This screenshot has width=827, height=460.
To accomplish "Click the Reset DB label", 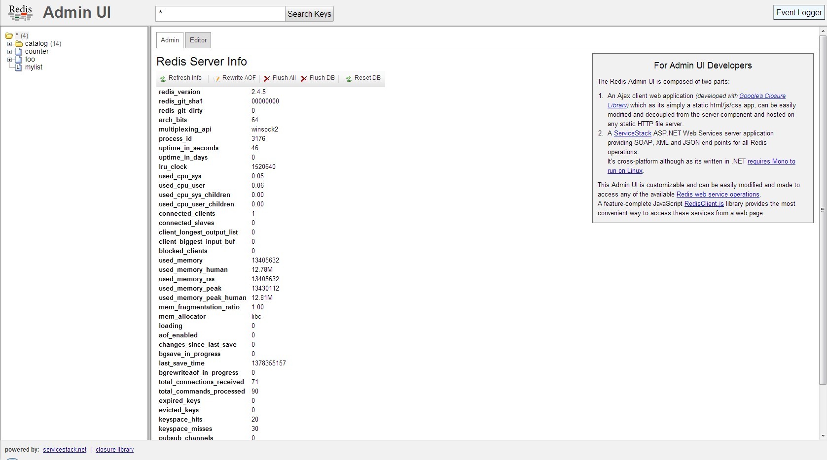I will click(367, 78).
